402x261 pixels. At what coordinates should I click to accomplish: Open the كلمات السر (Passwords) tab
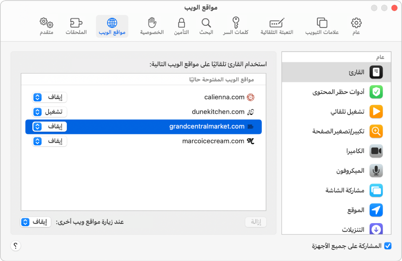236,26
